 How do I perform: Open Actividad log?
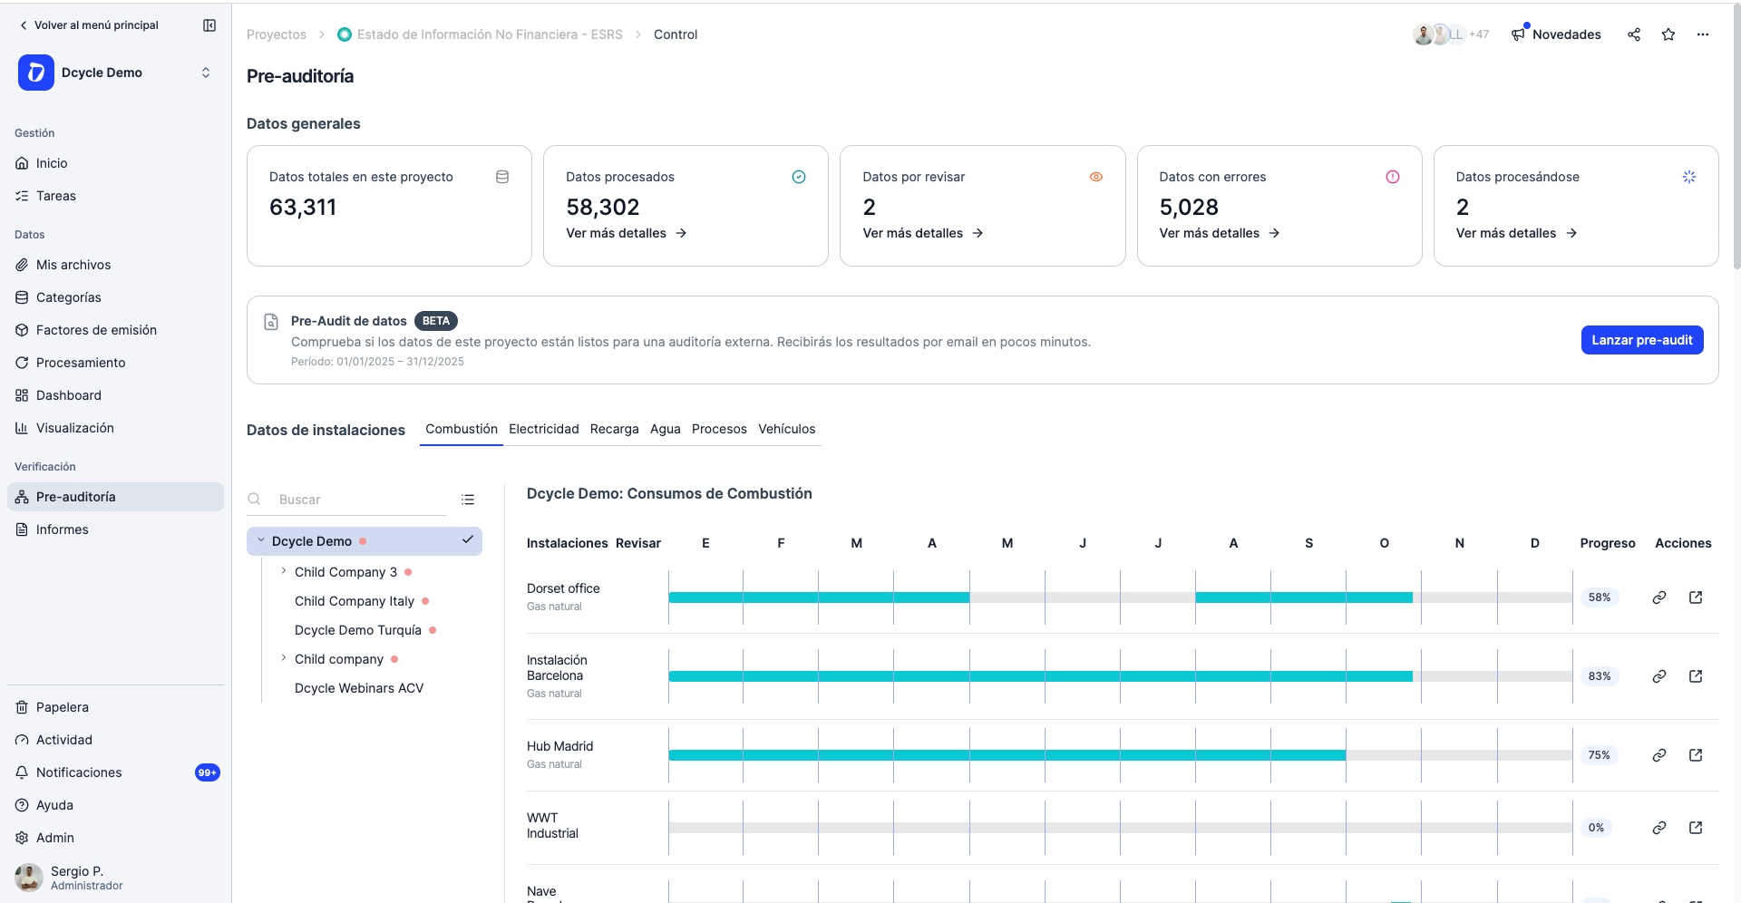point(115,740)
